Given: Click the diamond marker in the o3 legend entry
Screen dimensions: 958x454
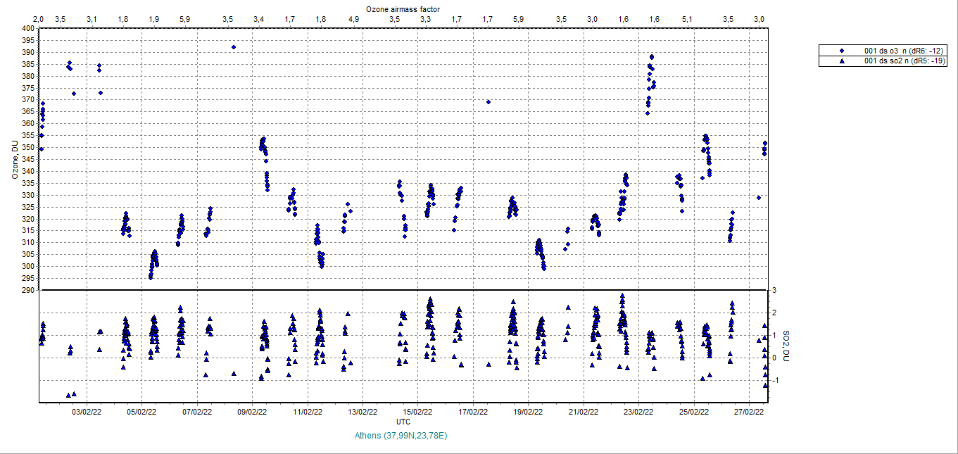Looking at the screenshot, I should pyautogui.click(x=841, y=51).
